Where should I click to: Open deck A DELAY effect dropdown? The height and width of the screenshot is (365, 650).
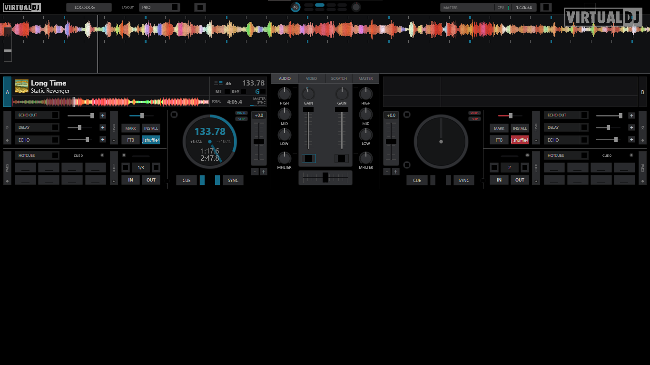(37, 127)
